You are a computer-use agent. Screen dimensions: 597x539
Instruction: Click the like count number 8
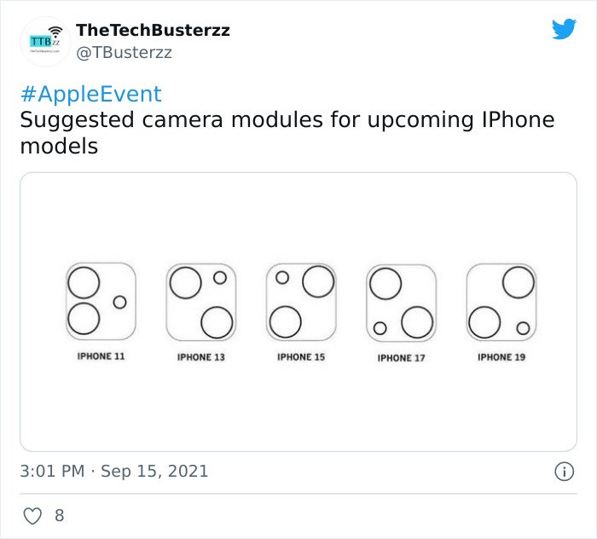pyautogui.click(x=60, y=515)
